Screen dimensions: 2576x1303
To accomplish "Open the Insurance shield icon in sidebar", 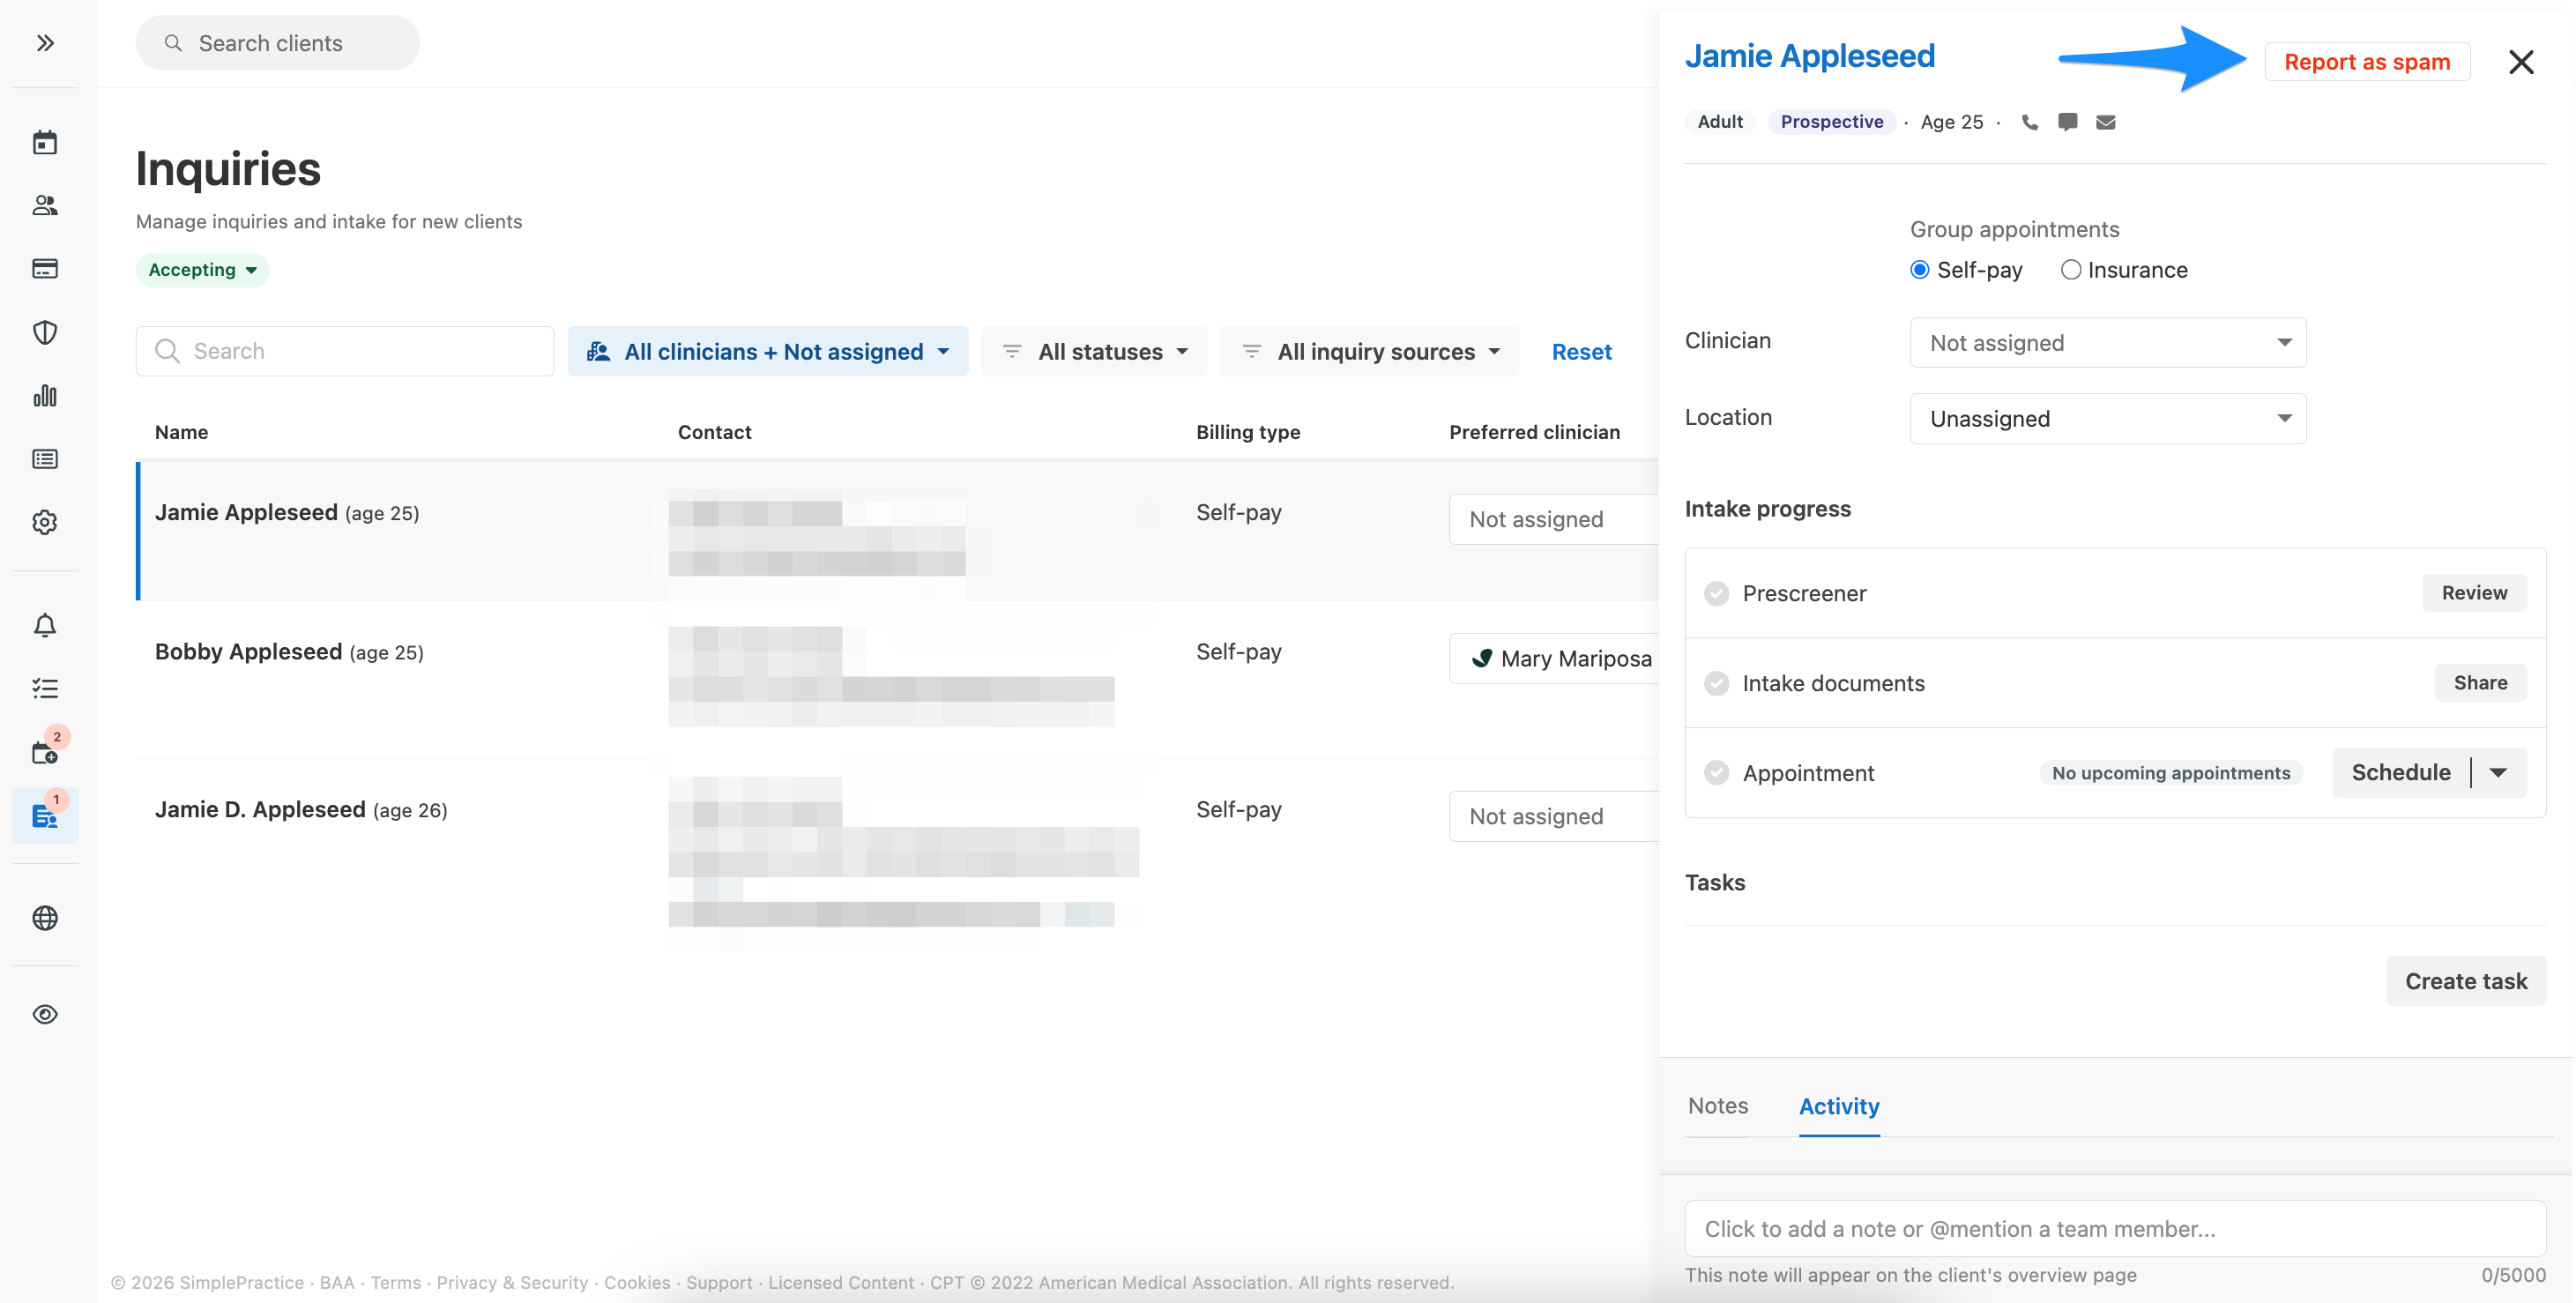I will point(45,332).
